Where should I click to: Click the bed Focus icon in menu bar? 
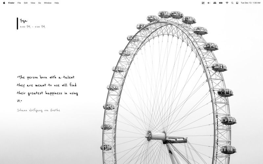click(x=215, y=3)
